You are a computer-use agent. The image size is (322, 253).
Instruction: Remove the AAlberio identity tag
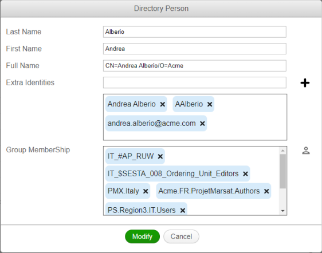click(x=210, y=104)
